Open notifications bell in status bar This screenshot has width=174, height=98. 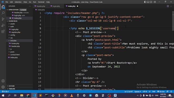click(171, 91)
